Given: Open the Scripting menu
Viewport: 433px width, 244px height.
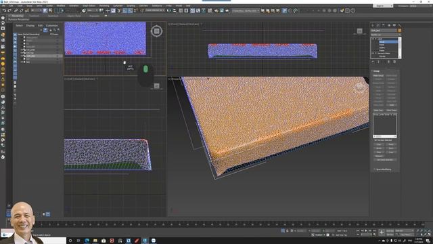Looking at the screenshot, I should click(131, 5).
